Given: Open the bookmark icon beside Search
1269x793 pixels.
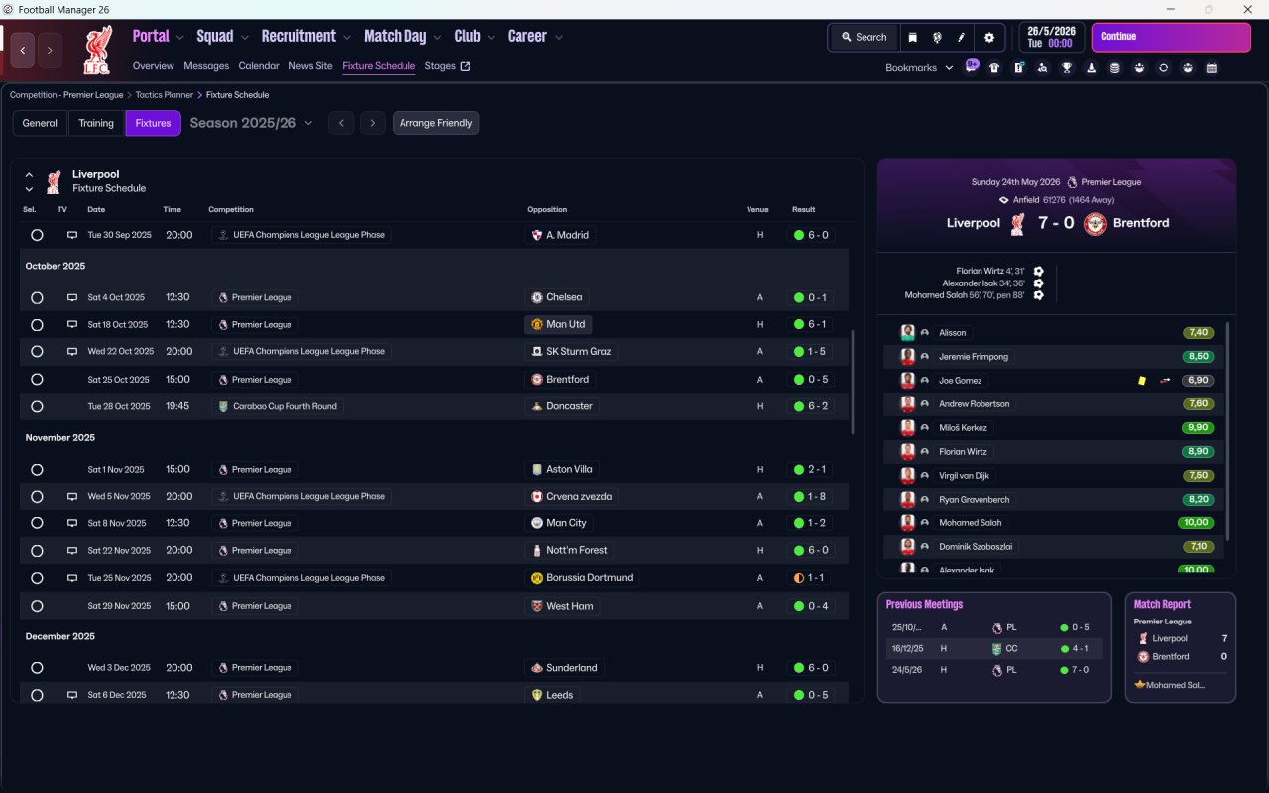Looking at the screenshot, I should click(912, 37).
